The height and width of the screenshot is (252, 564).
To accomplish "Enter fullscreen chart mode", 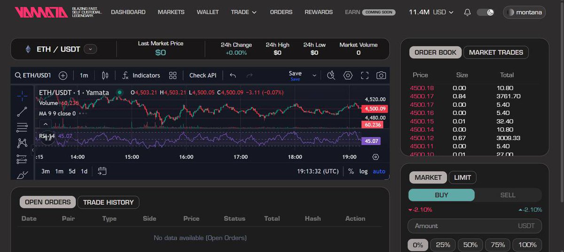I will coord(365,75).
